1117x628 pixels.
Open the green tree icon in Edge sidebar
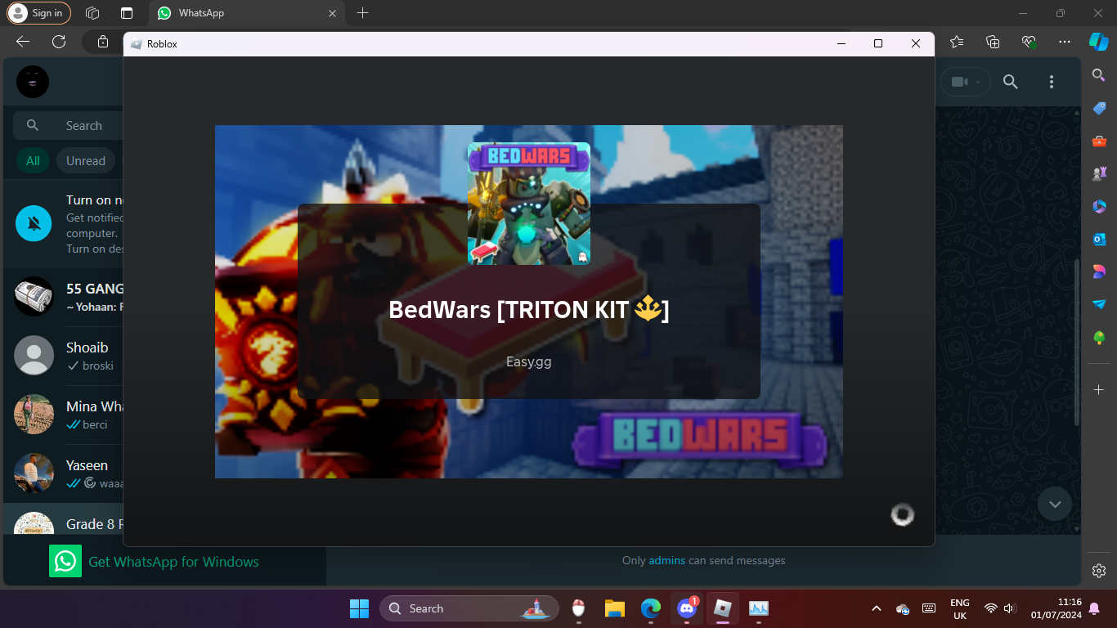click(1099, 337)
